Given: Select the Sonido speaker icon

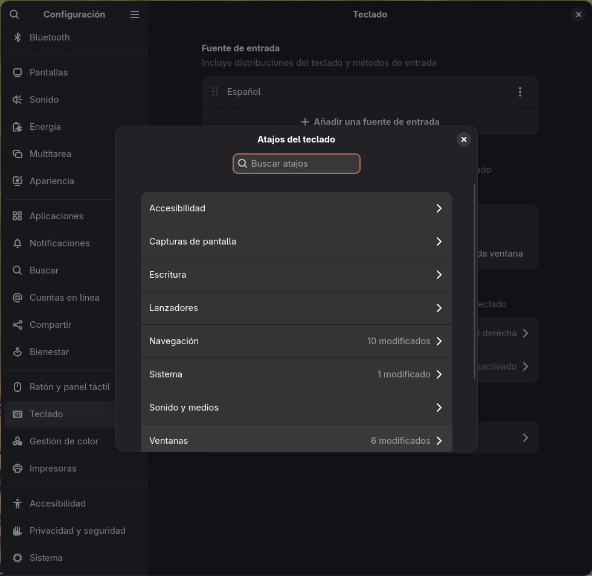Looking at the screenshot, I should (x=18, y=100).
